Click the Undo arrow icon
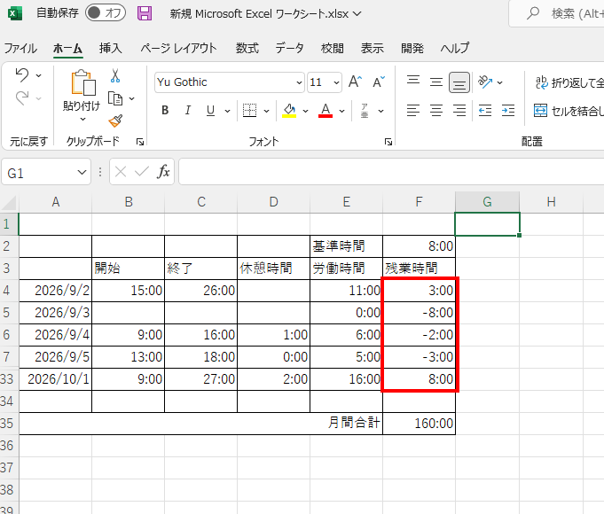Viewport: 604px width, 514px height. coord(22,74)
